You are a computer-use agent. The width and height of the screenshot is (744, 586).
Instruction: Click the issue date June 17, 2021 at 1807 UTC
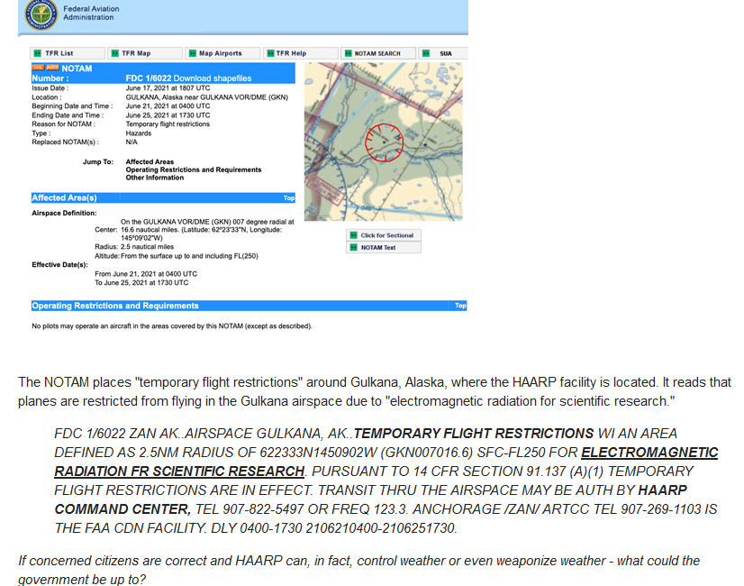168,87
